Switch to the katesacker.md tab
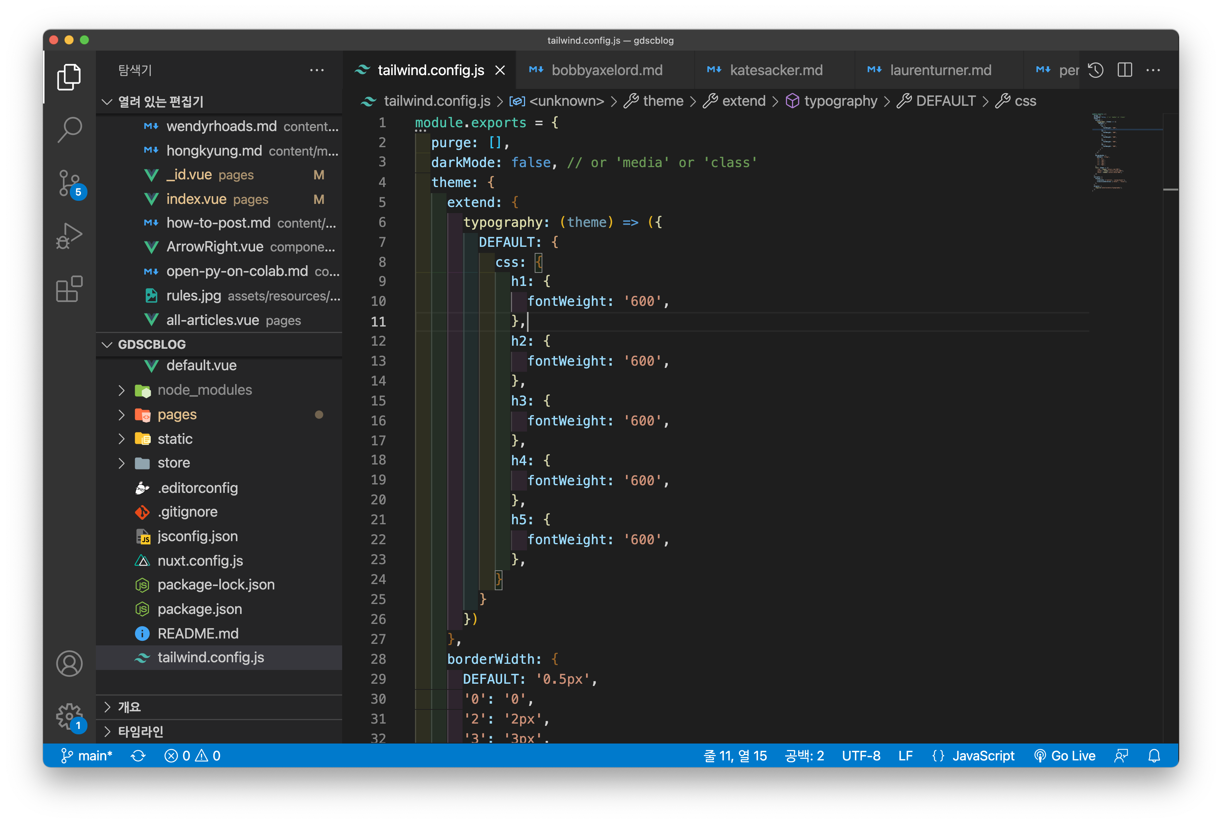 776,70
